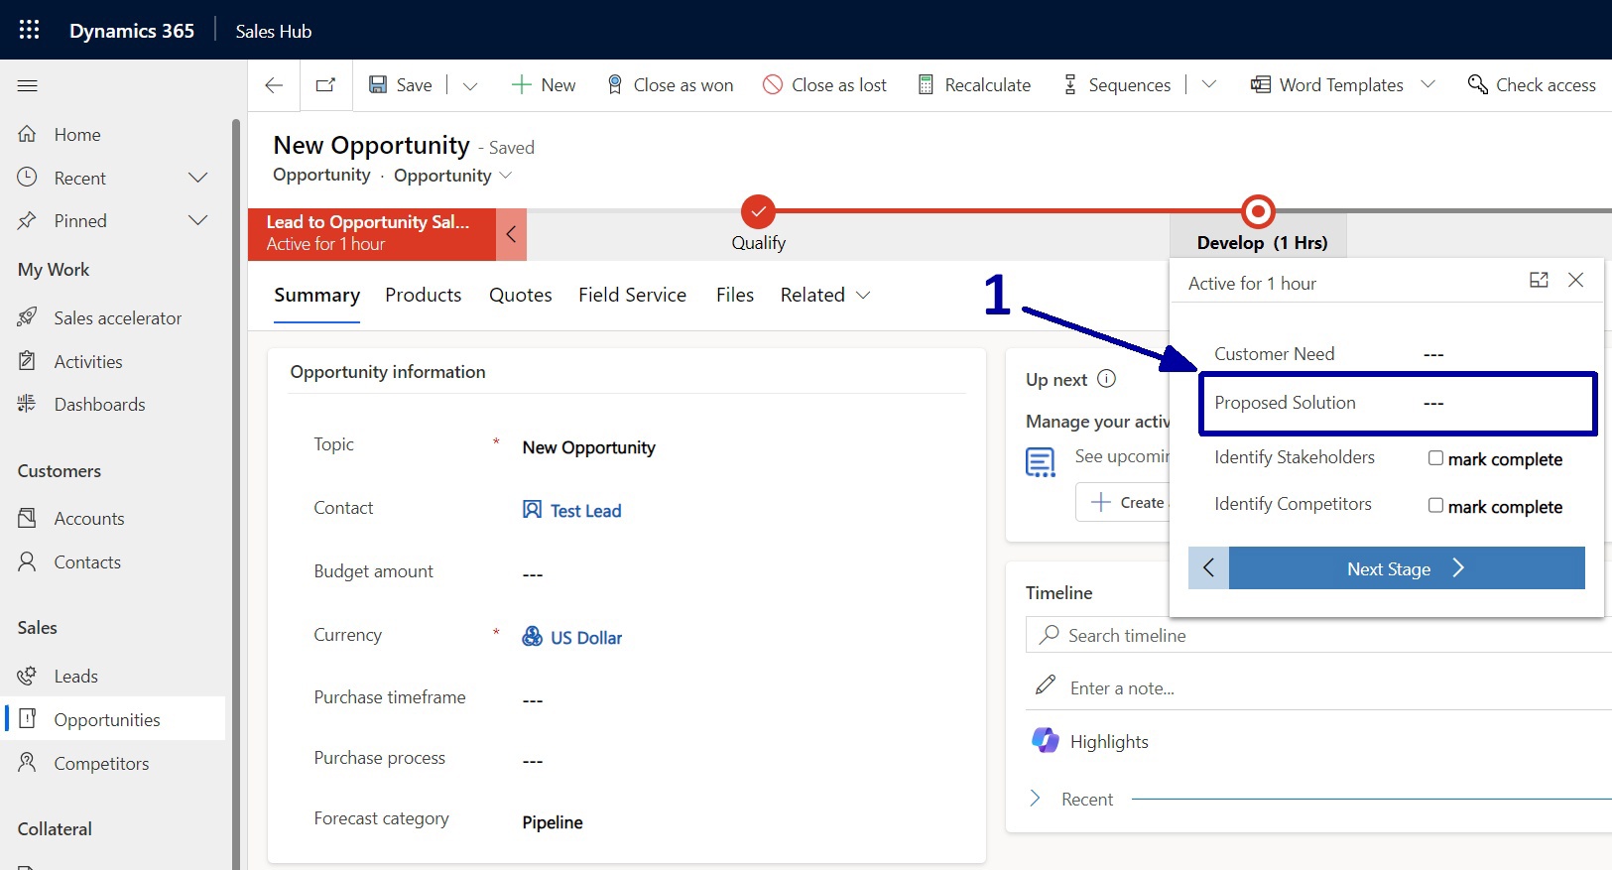Open Competitors in sidebar
The width and height of the screenshot is (1612, 870).
(101, 764)
